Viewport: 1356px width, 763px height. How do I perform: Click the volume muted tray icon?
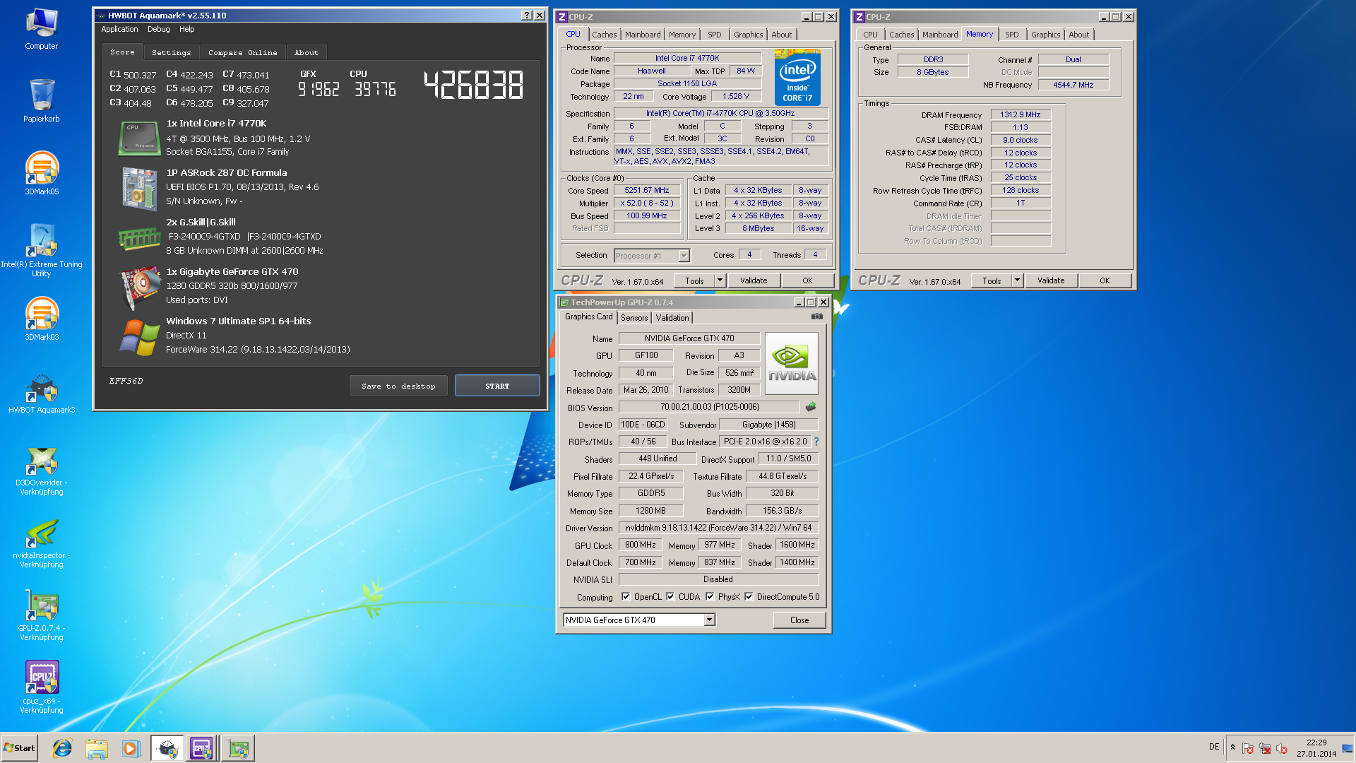pyautogui.click(x=1282, y=748)
